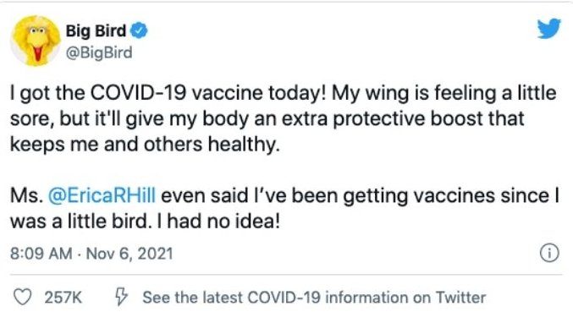Open Big Bird's profile picture
This screenshot has height=312, width=573.
[x=36, y=41]
